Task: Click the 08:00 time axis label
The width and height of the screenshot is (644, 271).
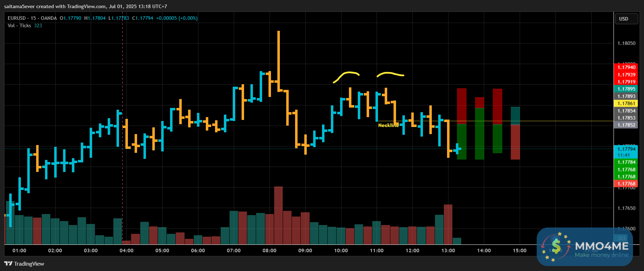Action: pos(270,250)
